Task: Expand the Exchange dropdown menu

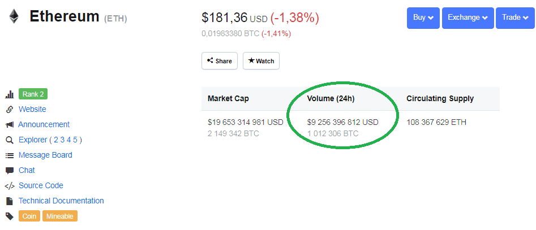Action: tap(468, 18)
